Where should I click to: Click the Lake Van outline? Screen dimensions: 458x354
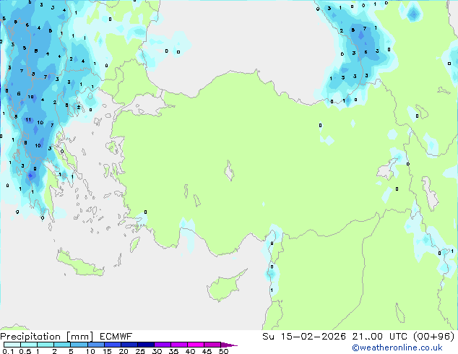pyautogui.click(x=387, y=169)
